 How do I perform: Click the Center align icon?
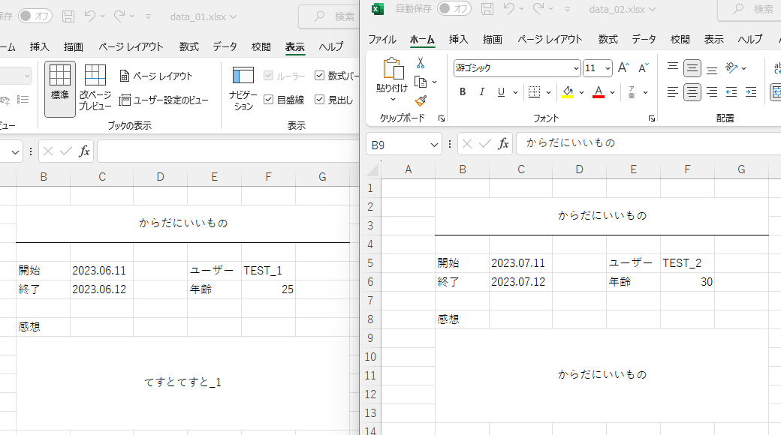tap(692, 92)
